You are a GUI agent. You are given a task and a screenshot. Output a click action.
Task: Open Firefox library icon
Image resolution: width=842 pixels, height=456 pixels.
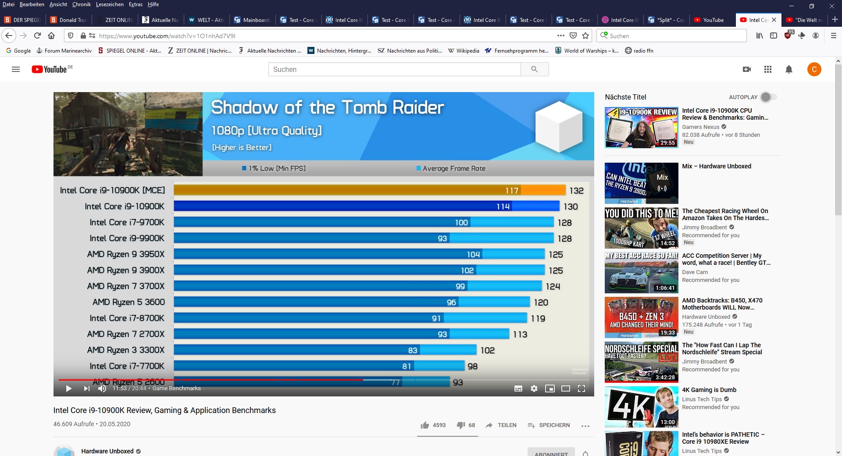point(760,36)
